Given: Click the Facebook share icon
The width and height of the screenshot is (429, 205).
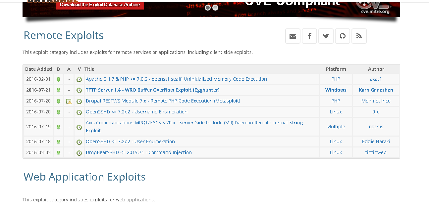Looking at the screenshot, I should [309, 36].
